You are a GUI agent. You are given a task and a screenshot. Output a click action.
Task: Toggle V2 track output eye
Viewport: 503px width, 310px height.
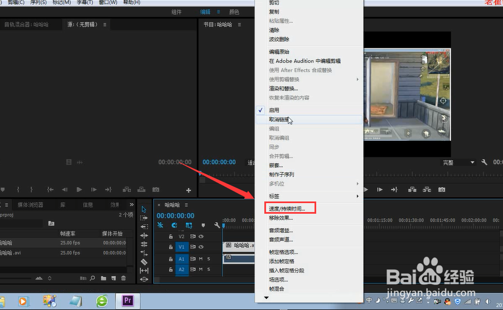click(x=201, y=237)
